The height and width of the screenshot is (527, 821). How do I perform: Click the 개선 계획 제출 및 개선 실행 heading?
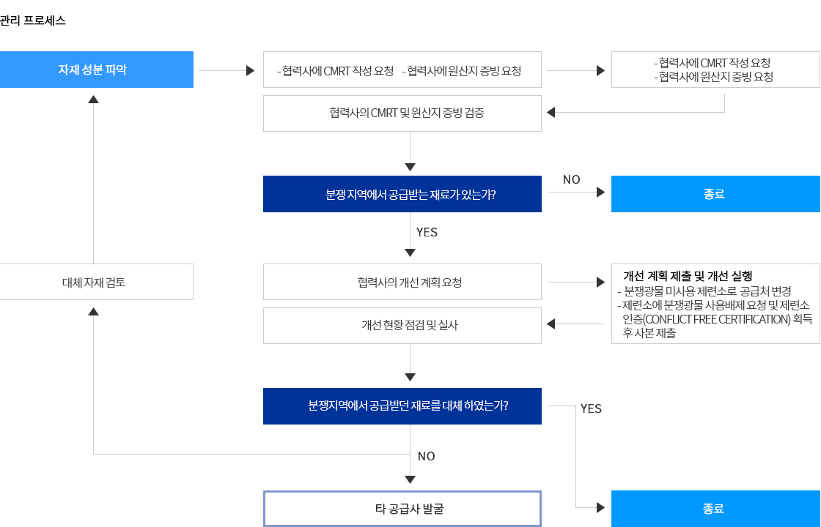688,276
